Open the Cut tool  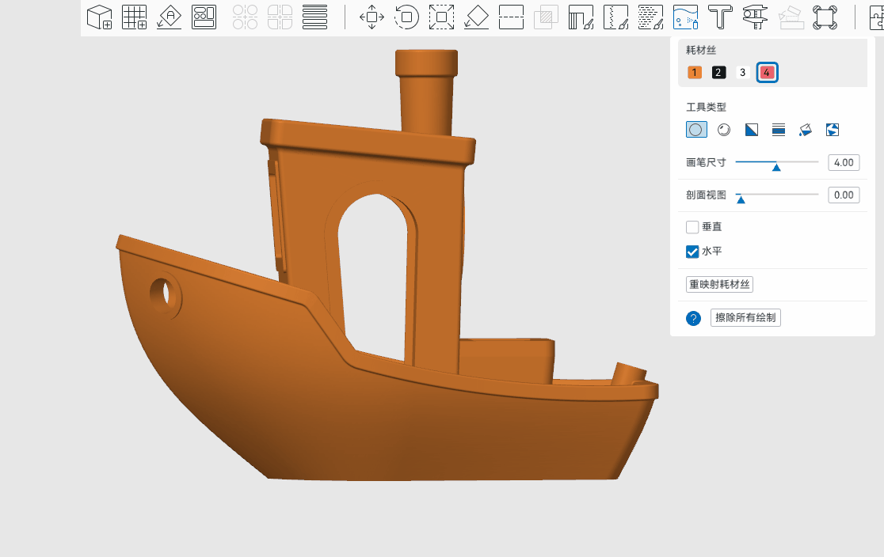coord(512,17)
